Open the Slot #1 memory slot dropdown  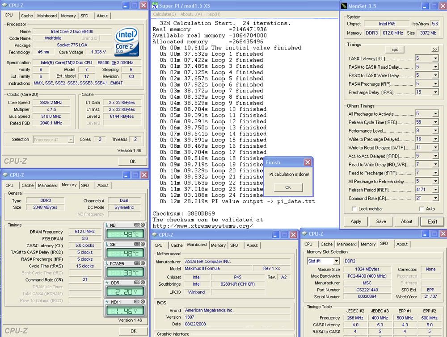click(x=337, y=261)
